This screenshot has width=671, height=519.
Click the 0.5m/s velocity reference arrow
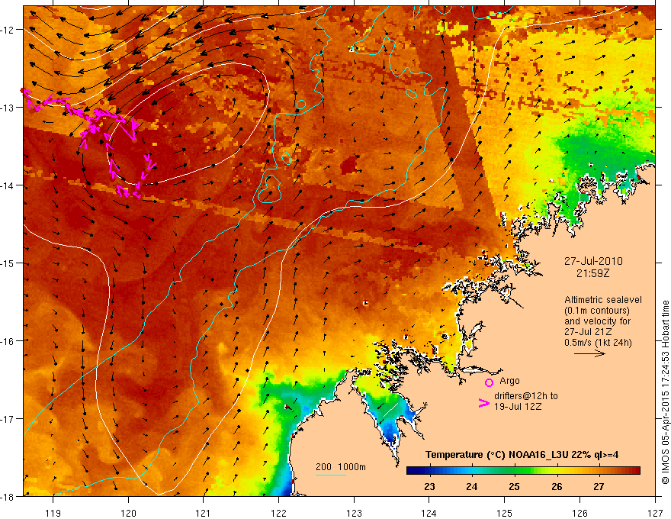tap(589, 353)
